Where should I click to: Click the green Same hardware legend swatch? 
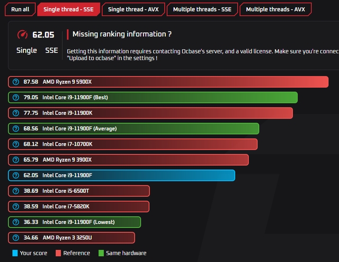click(101, 253)
